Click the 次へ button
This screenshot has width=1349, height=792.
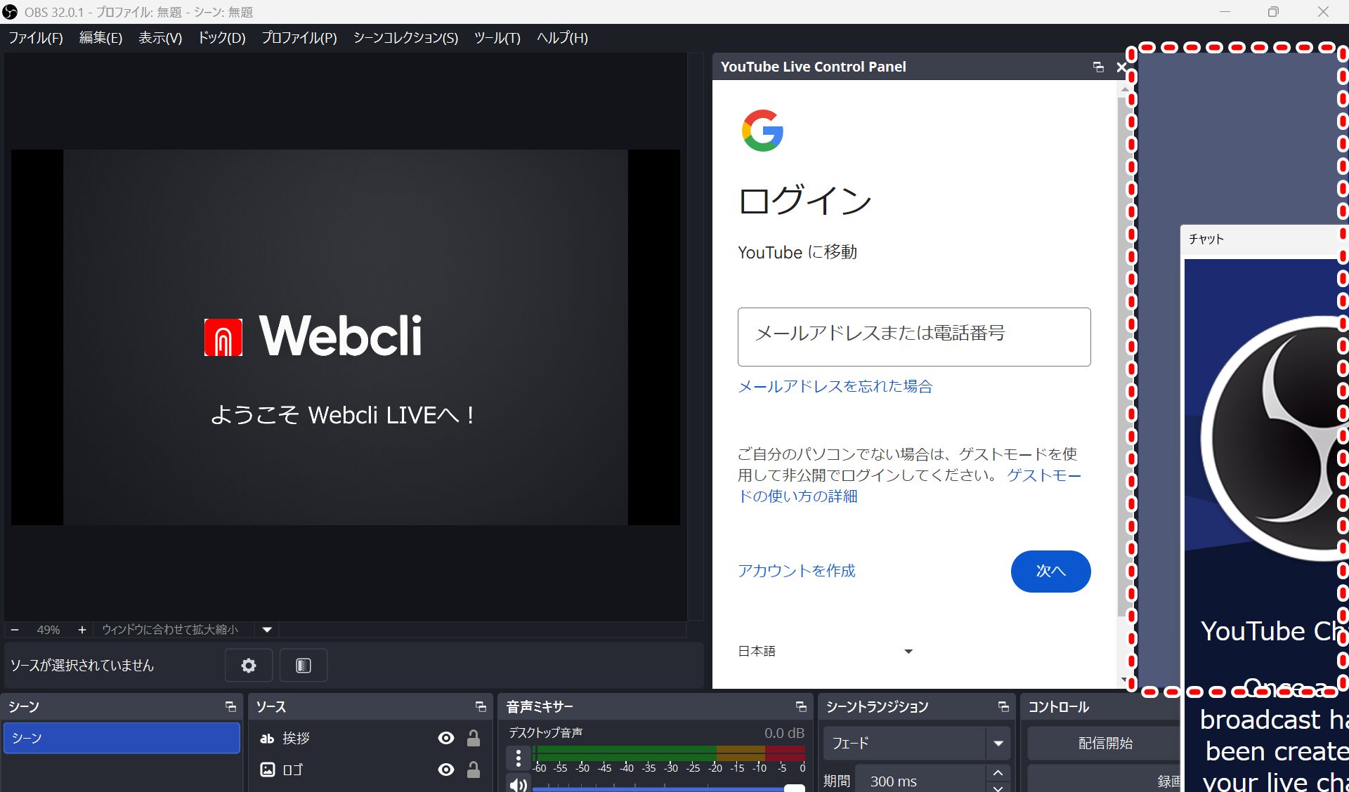(x=1050, y=572)
